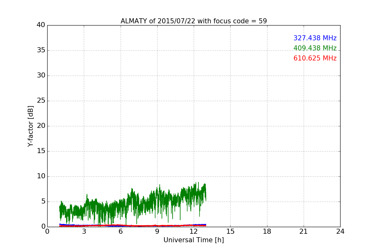Screen dimensions: 378x252
Task: Click the y-axis tick label 20
Action: pyautogui.click(x=41, y=126)
